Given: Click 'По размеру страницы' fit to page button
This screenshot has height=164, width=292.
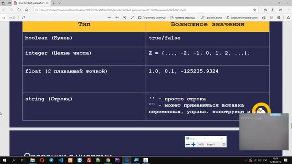Looking at the screenshot, I should pos(152,18).
